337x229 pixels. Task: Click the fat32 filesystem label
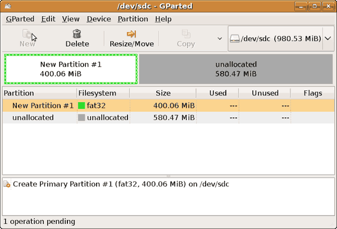click(x=96, y=106)
